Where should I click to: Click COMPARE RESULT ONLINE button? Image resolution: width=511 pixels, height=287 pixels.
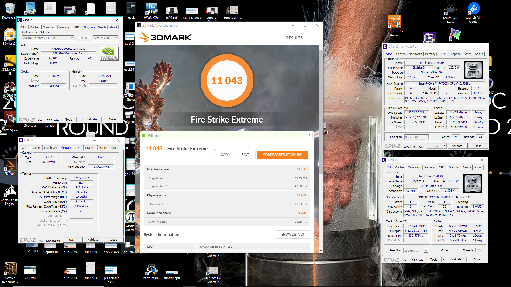[283, 155]
